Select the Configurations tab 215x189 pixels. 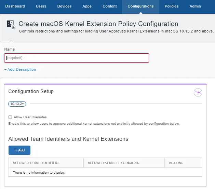[x=140, y=6]
